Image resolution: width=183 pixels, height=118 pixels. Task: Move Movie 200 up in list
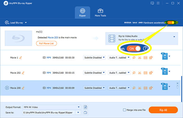click(x=178, y=86)
